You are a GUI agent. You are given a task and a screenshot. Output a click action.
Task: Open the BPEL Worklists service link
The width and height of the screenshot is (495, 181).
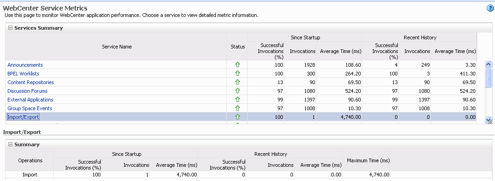[23, 73]
